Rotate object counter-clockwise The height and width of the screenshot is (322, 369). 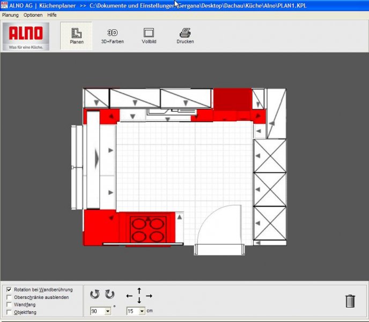[95, 294]
